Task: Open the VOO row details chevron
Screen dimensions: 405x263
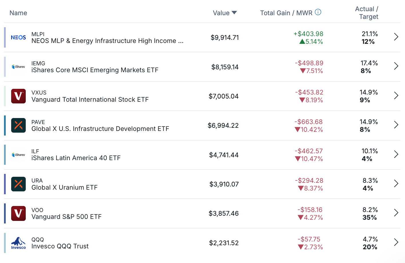Action: click(396, 213)
